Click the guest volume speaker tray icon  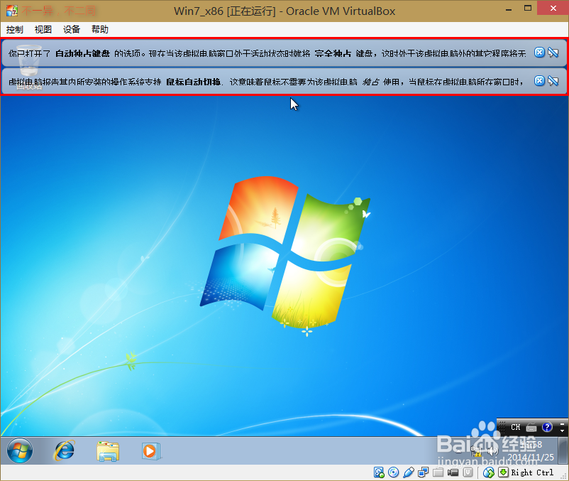492,451
